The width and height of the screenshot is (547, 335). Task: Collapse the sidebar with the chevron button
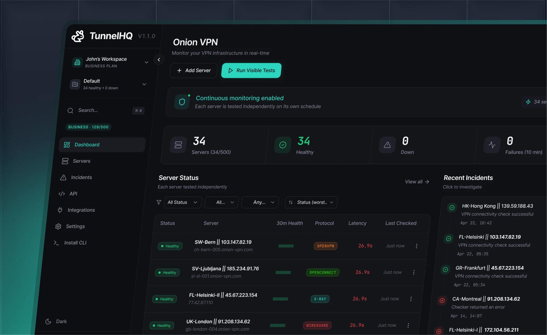tap(159, 60)
